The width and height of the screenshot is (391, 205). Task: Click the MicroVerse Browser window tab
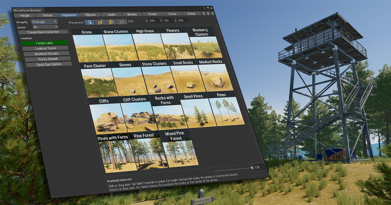tap(27, 10)
